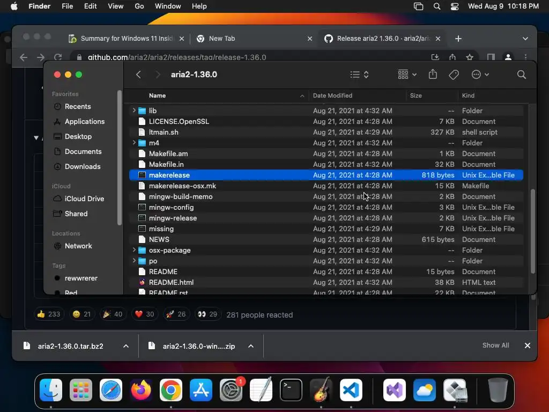Open Firefox from the Dock
The height and width of the screenshot is (412, 549).
pyautogui.click(x=141, y=390)
